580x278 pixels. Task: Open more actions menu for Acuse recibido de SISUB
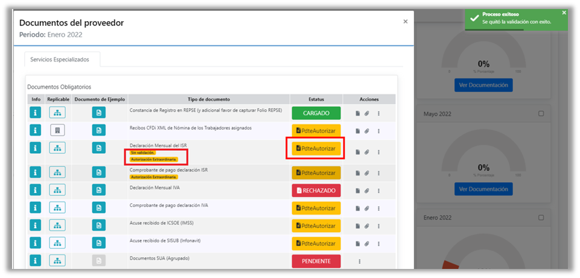pyautogui.click(x=378, y=244)
